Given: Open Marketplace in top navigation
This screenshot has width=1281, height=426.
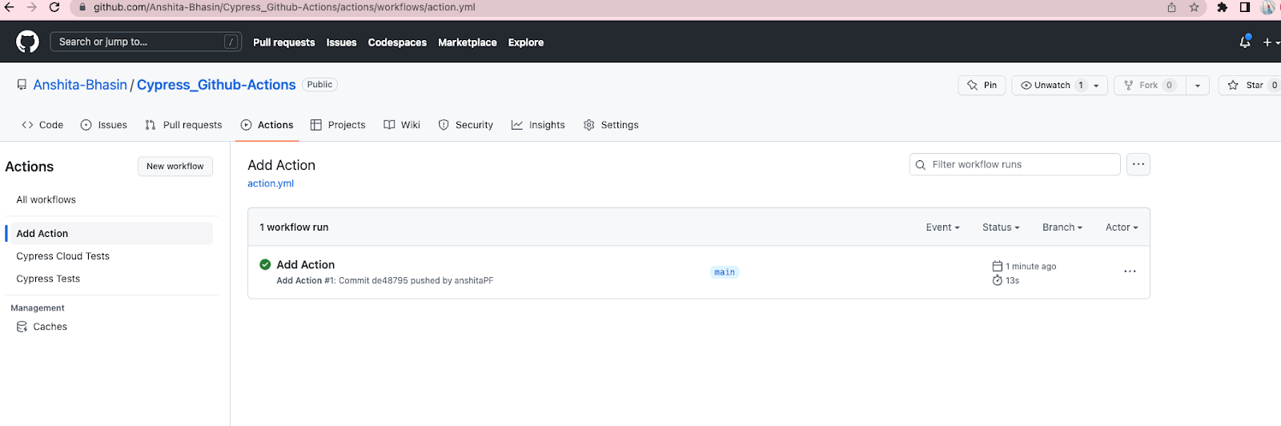Looking at the screenshot, I should pos(468,42).
